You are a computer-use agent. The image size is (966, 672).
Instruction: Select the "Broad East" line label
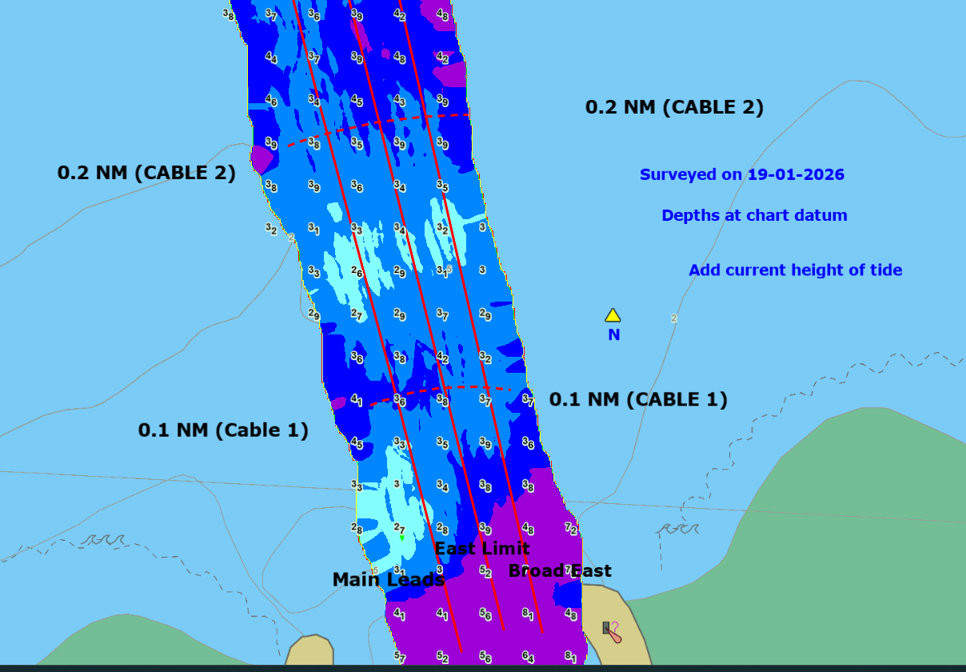click(560, 570)
